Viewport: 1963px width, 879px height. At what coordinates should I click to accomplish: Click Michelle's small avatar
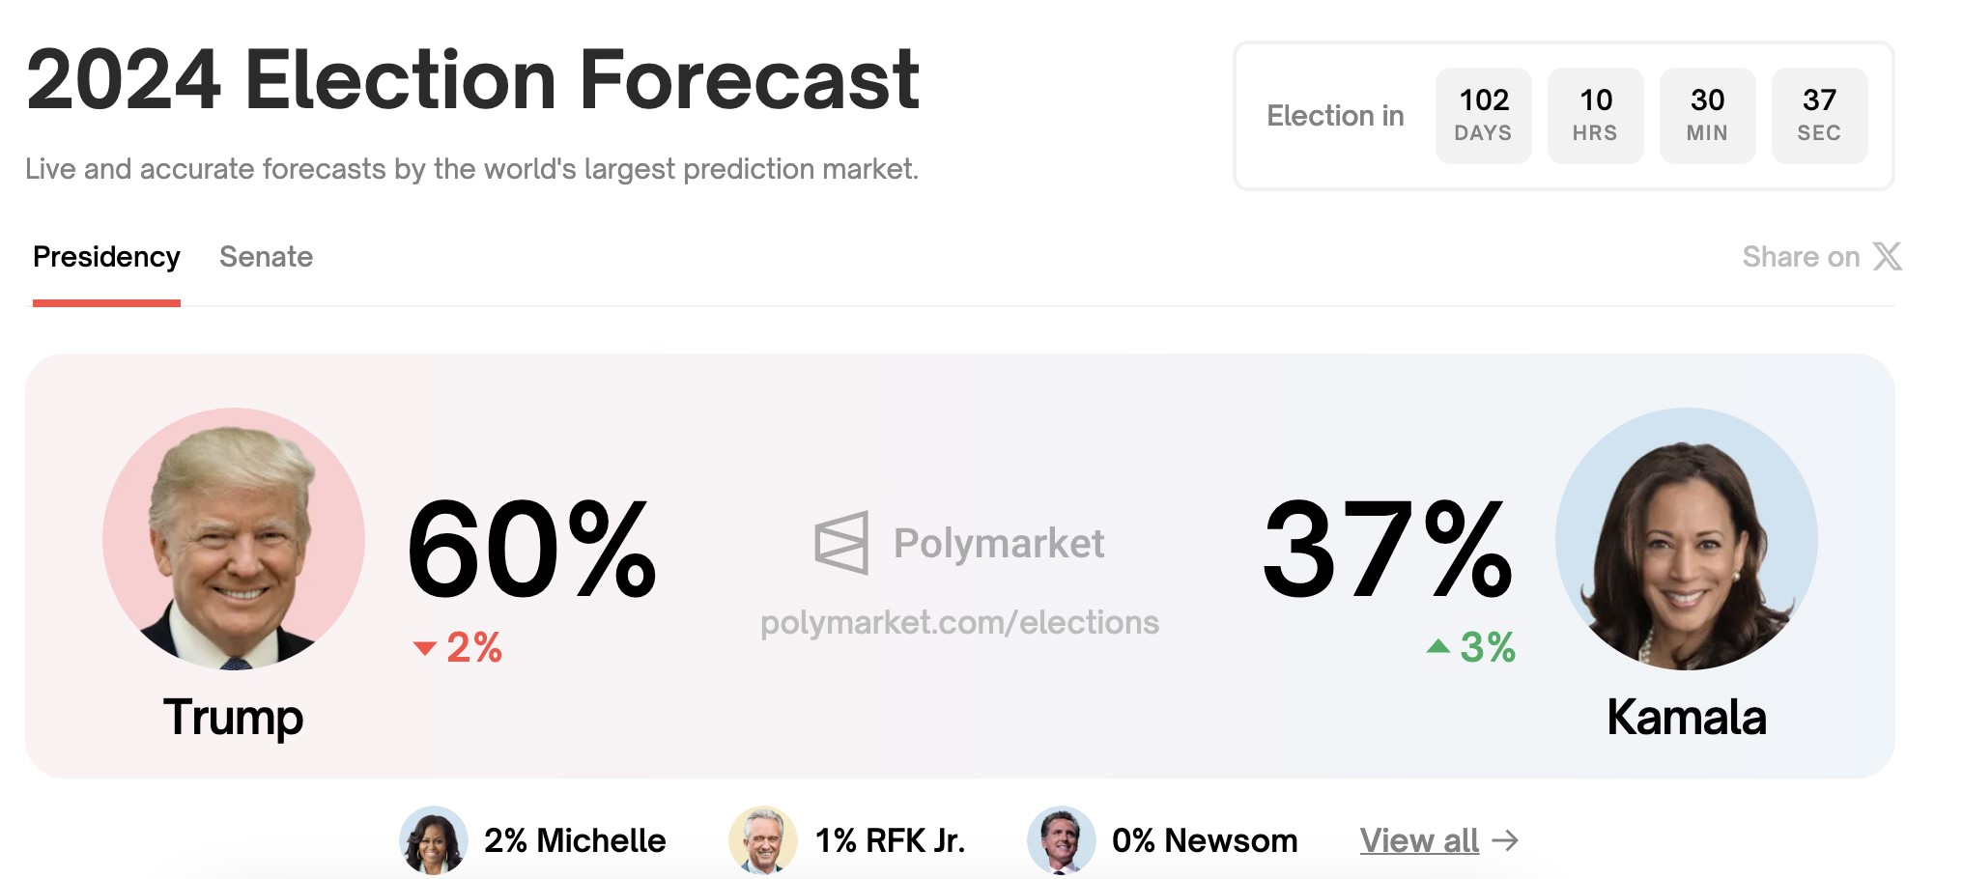pos(434,840)
